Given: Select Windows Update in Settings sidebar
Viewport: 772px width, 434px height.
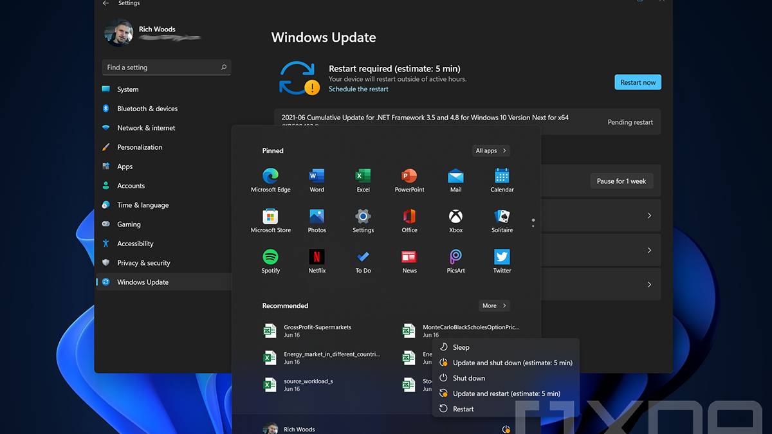Looking at the screenshot, I should point(163,282).
